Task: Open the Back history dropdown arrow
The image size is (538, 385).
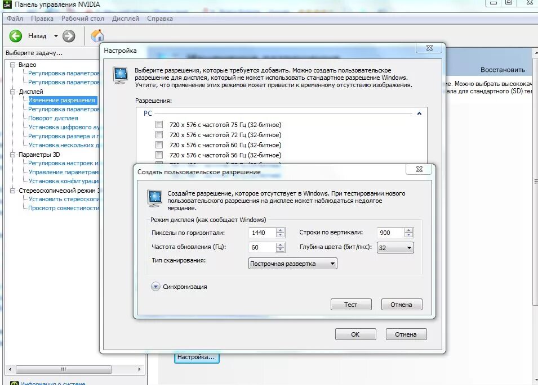Action: point(56,36)
